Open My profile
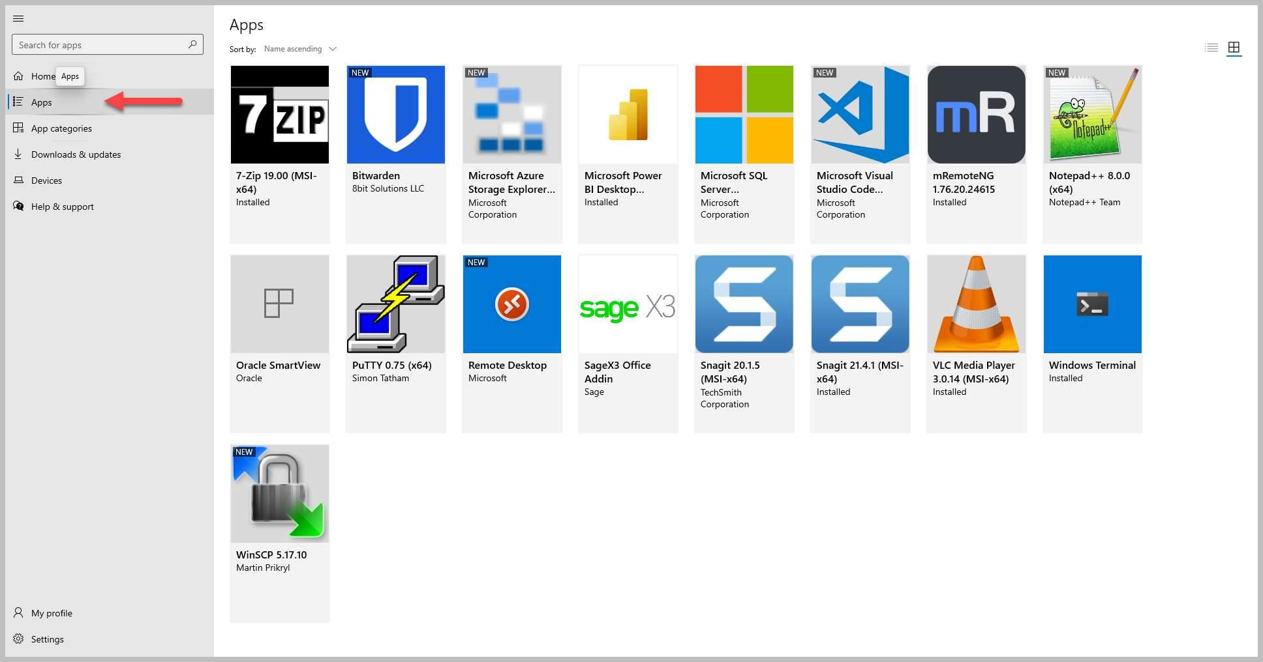1263x662 pixels. (x=110, y=613)
